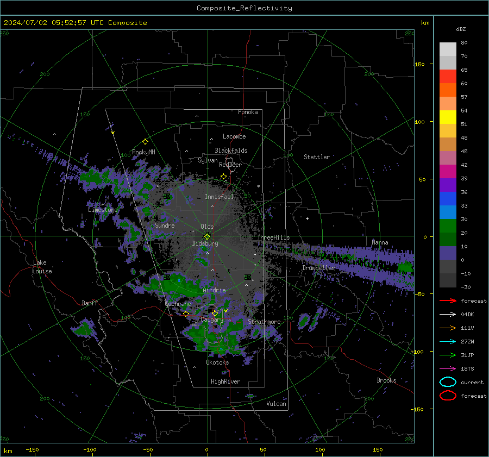Click the Brooks city label

[386, 380]
